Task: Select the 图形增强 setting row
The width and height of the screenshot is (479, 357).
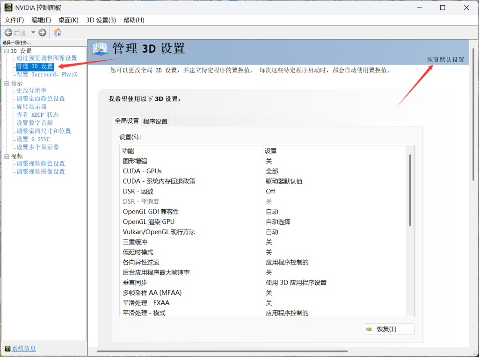Action: tap(263, 161)
